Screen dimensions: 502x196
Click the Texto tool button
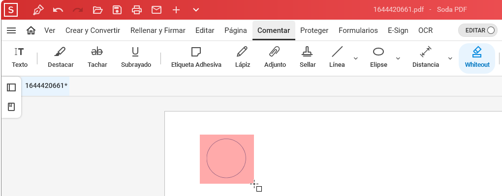(x=20, y=57)
